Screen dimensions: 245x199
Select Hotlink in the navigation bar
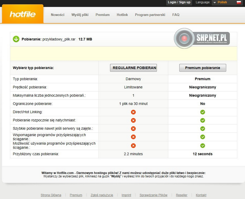(x=122, y=15)
